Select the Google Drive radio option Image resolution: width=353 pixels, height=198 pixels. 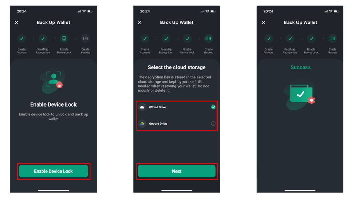tap(213, 124)
